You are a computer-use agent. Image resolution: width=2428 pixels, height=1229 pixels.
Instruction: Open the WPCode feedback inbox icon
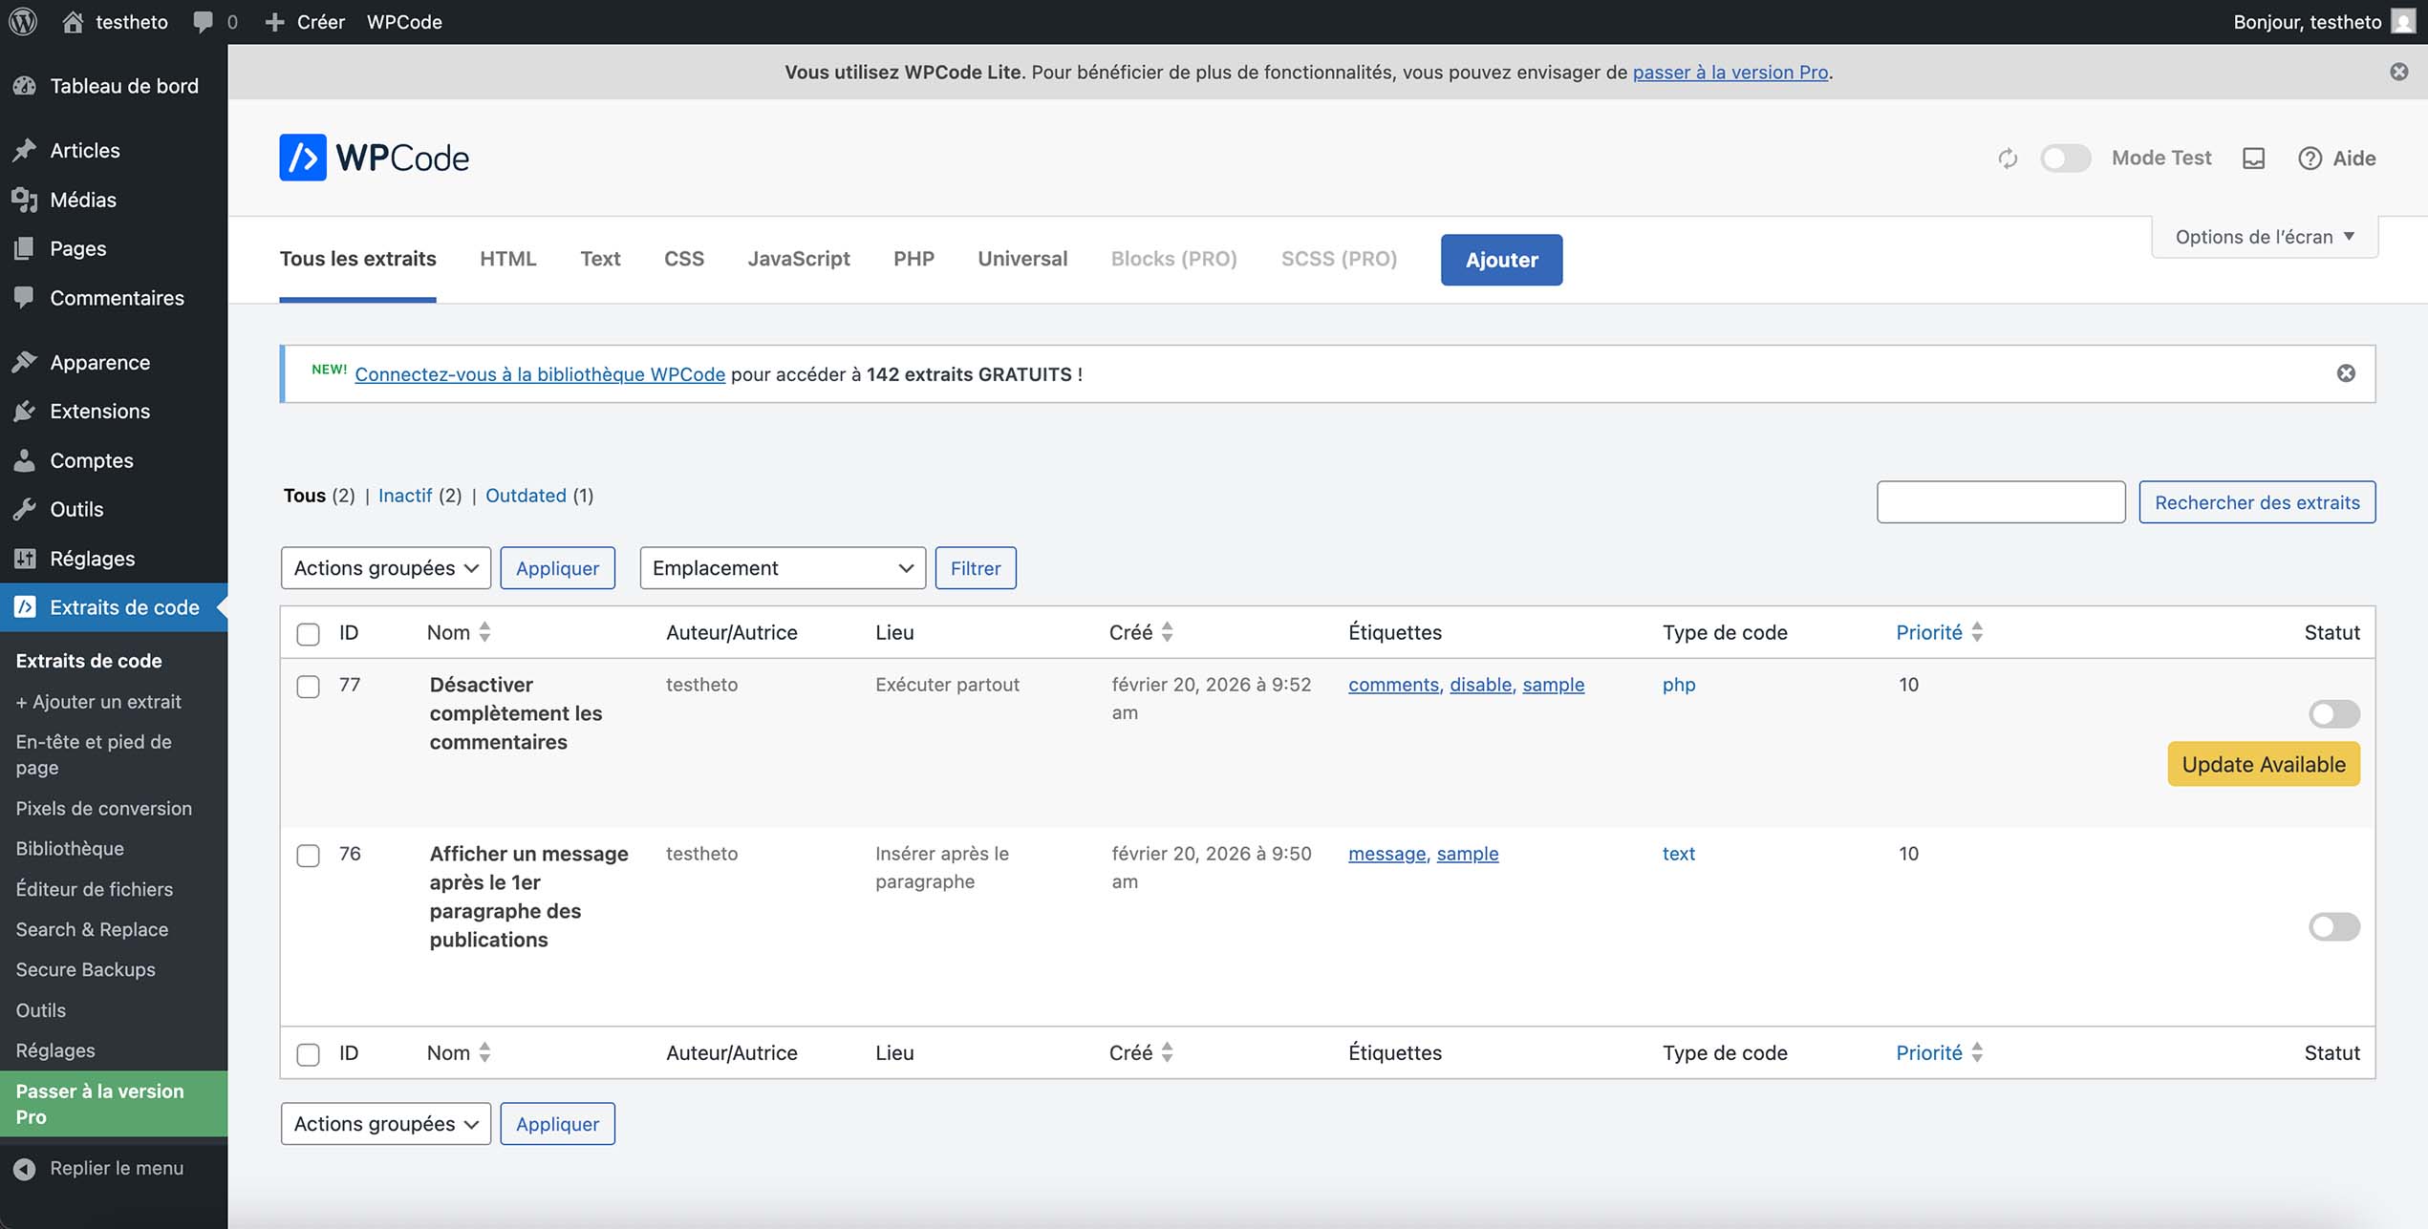pyautogui.click(x=2253, y=159)
